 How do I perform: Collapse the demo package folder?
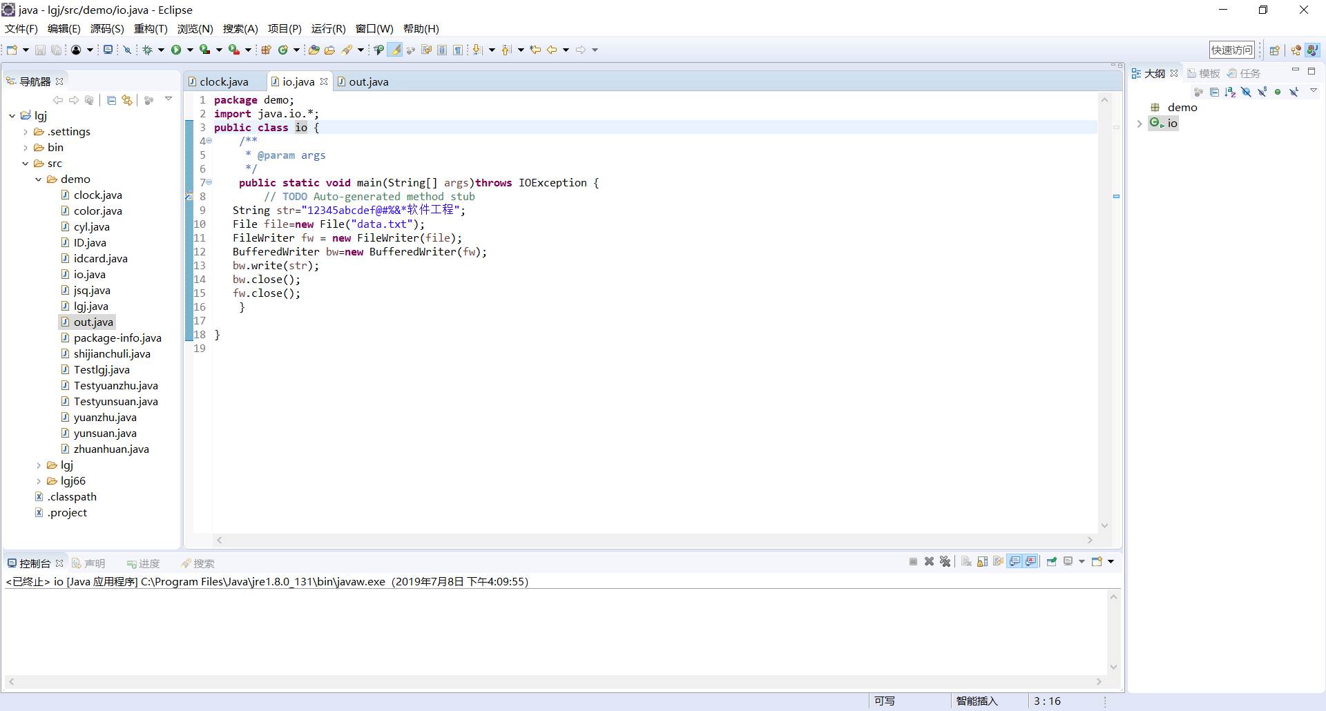39,179
